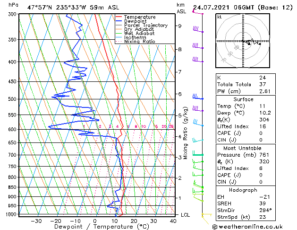
Task: Click the gray Parcel Trajectory swatch in legend
Action: [x=119, y=25]
